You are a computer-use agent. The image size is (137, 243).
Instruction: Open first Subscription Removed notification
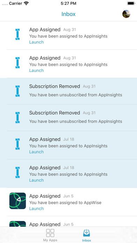pyautogui.click(x=68, y=91)
